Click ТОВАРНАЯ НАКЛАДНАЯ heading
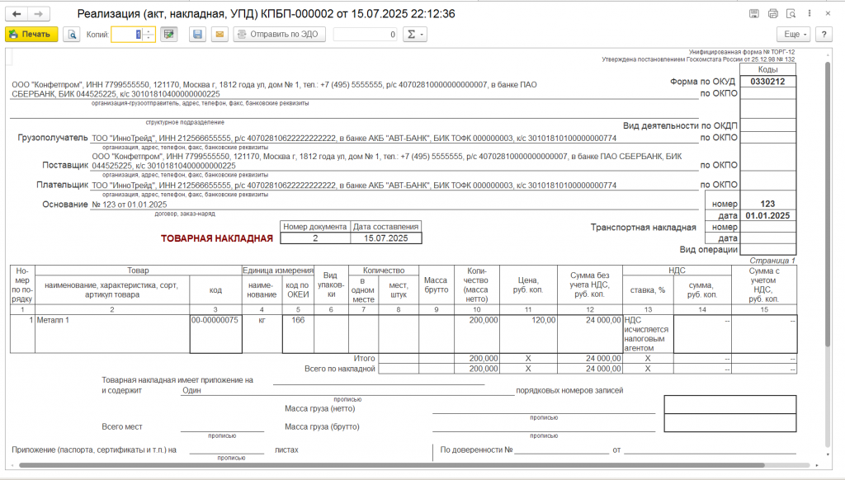This screenshot has width=845, height=480. (217, 238)
